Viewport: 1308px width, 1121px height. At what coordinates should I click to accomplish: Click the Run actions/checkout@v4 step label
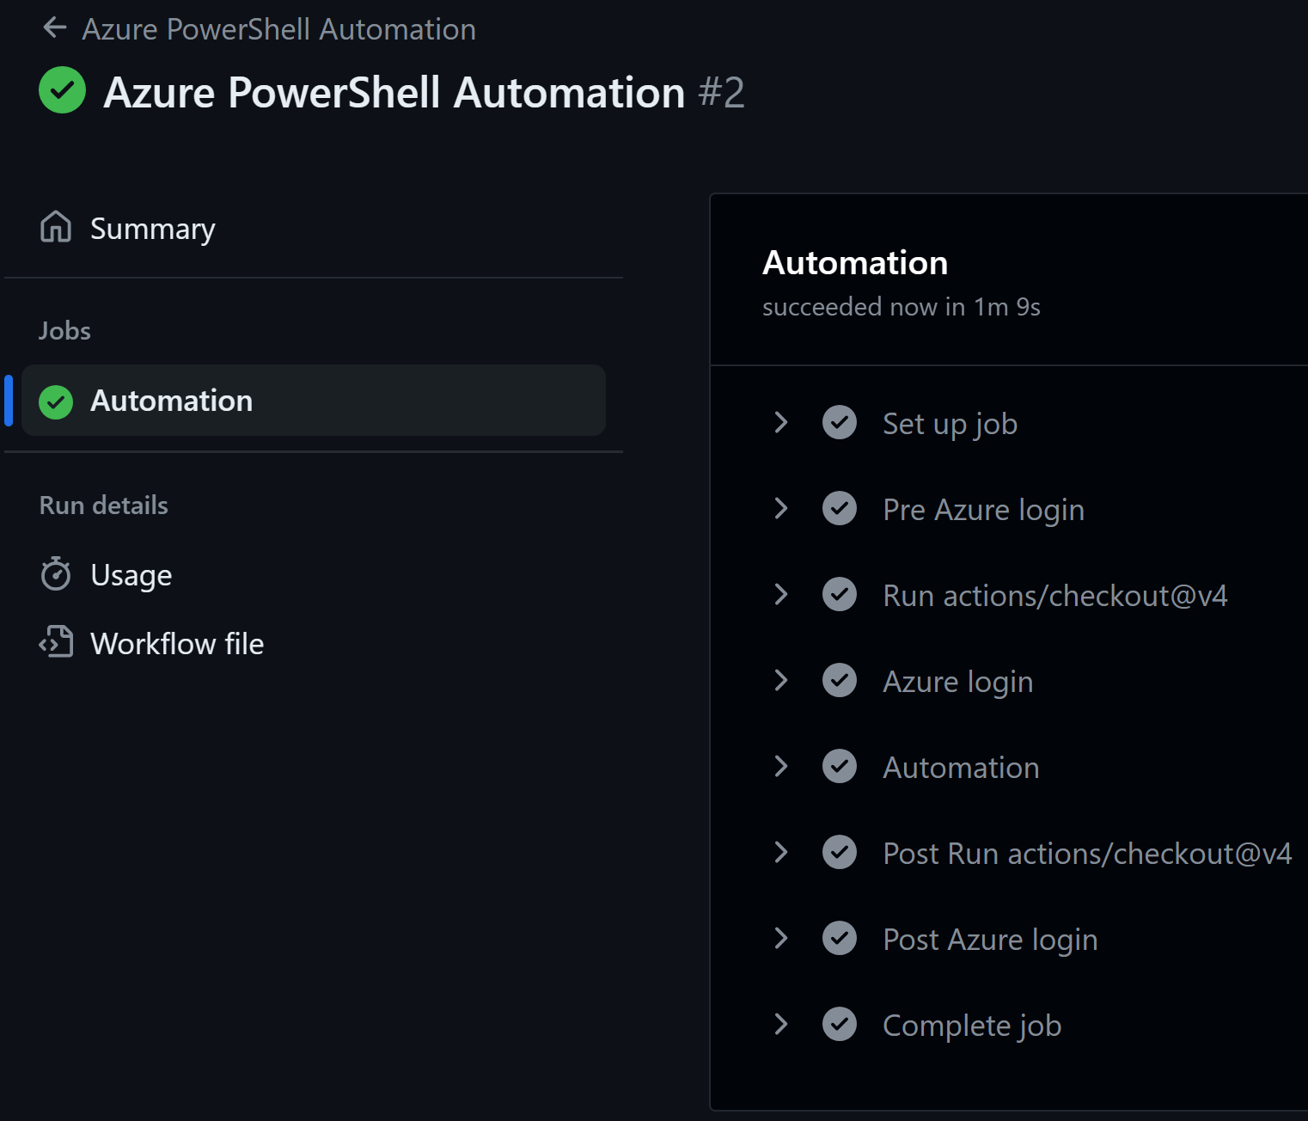coord(1055,596)
